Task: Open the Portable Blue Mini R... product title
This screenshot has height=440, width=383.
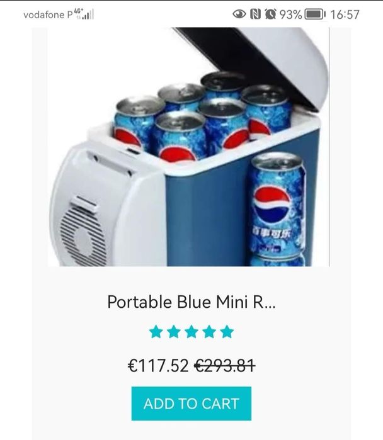Action: click(191, 302)
